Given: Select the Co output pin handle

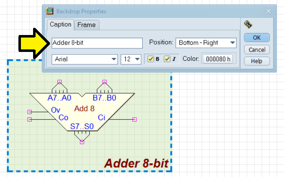Looking at the screenshot, I should pyautogui.click(x=30, y=119).
